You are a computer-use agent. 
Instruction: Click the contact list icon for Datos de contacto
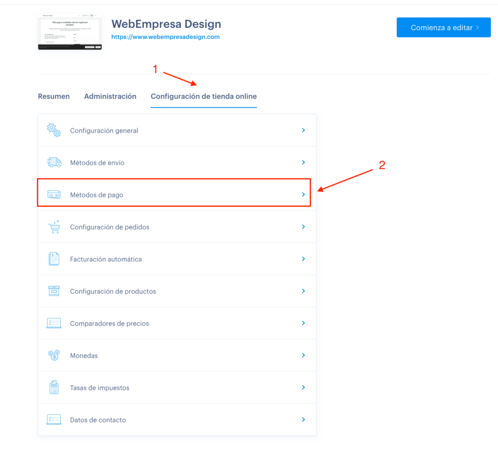pos(53,420)
